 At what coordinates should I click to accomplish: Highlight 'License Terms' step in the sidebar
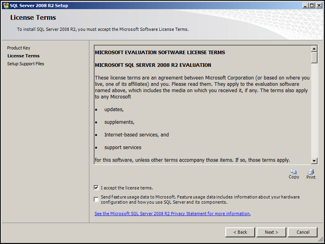19,56
